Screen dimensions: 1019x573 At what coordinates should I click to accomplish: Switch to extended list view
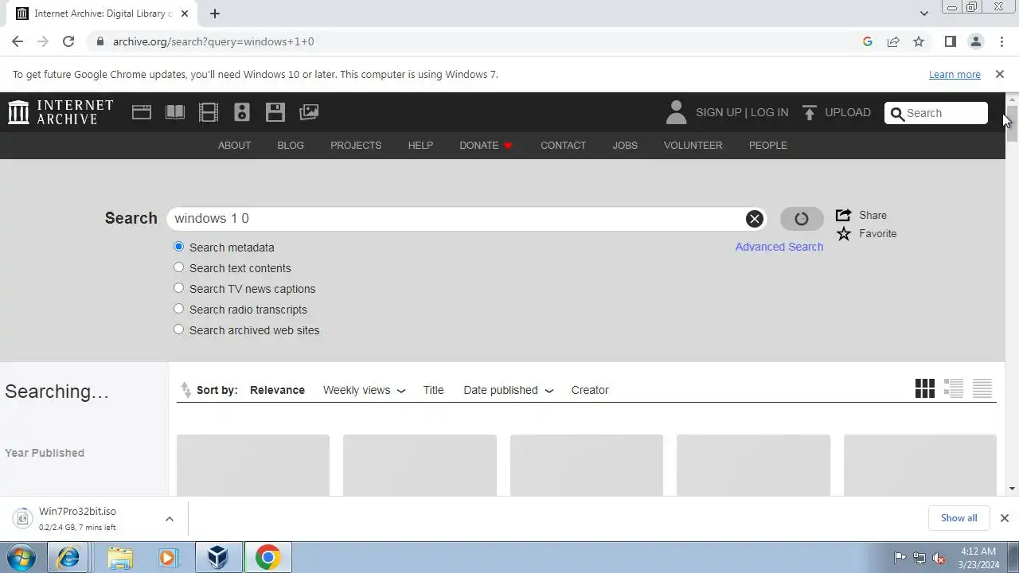(x=954, y=388)
